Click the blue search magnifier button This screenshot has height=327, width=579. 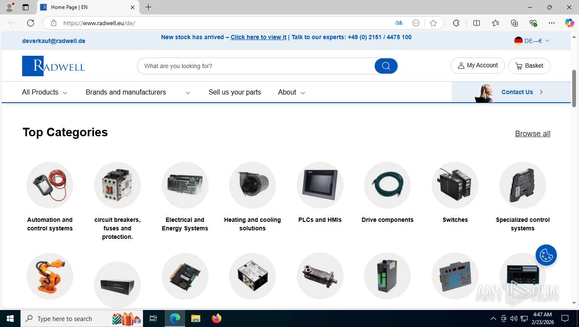(386, 66)
